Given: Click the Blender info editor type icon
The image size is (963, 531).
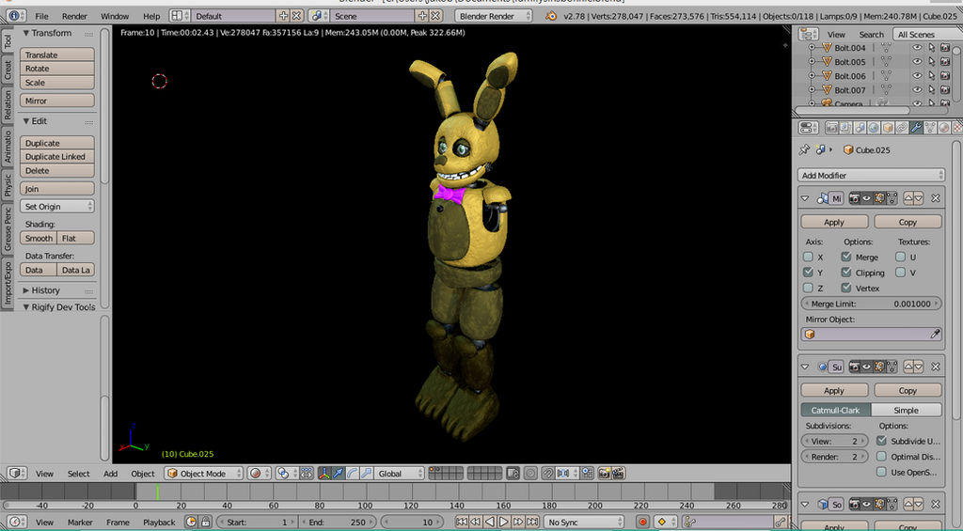Looking at the screenshot, I should [15, 16].
